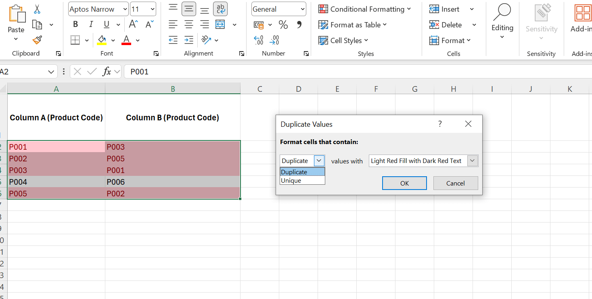The image size is (592, 299).
Task: Open the Conditional Formatting menu
Action: tap(365, 9)
